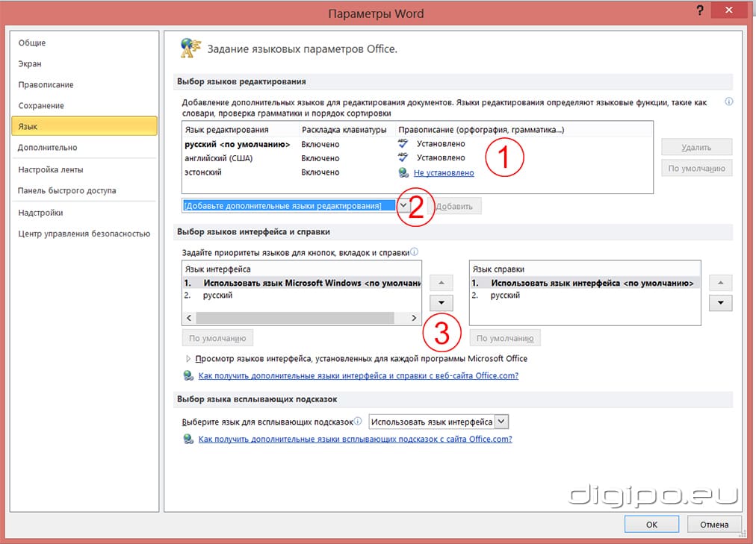756x544 pixels.
Task: Click the Отмена button
Action: point(713,525)
